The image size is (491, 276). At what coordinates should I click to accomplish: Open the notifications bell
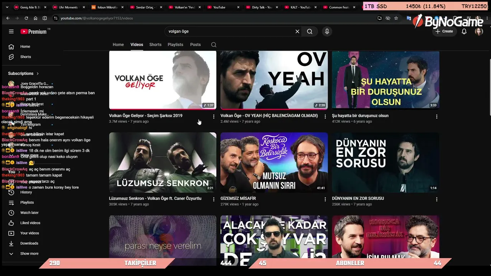point(464,31)
